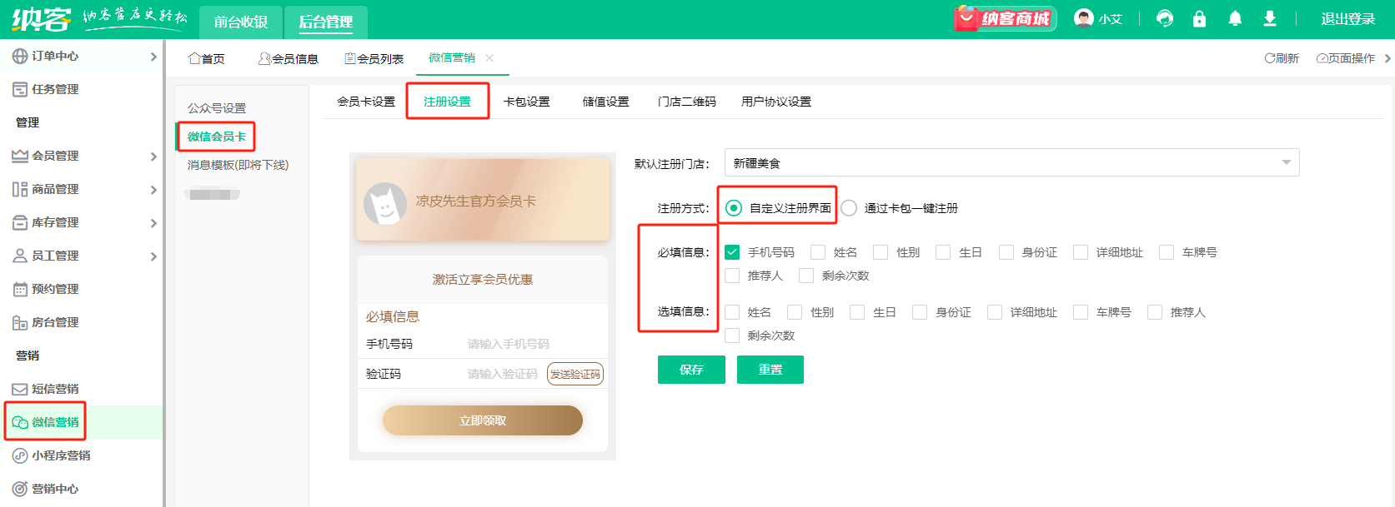Click the 刷新 refresh icon
The height and width of the screenshot is (507, 1395).
1269,58
